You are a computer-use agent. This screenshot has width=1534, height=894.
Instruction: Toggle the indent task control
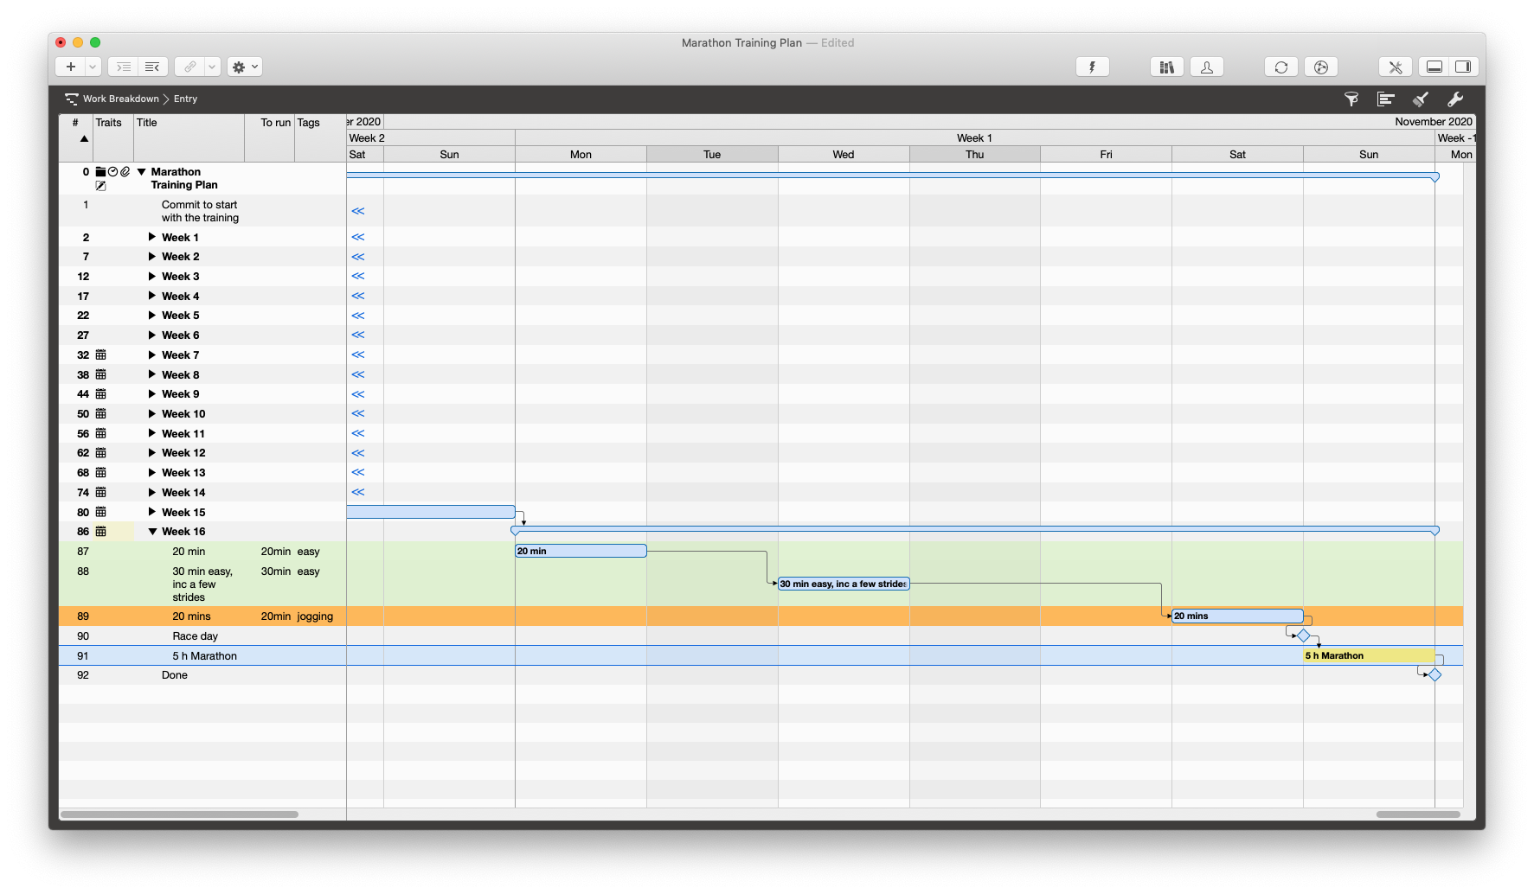122,67
